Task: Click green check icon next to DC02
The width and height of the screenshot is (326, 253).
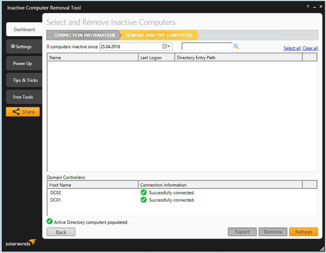Action: tap(144, 192)
